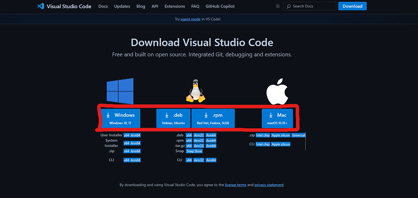Select Arm64 for Windows CLI

pos(136,160)
